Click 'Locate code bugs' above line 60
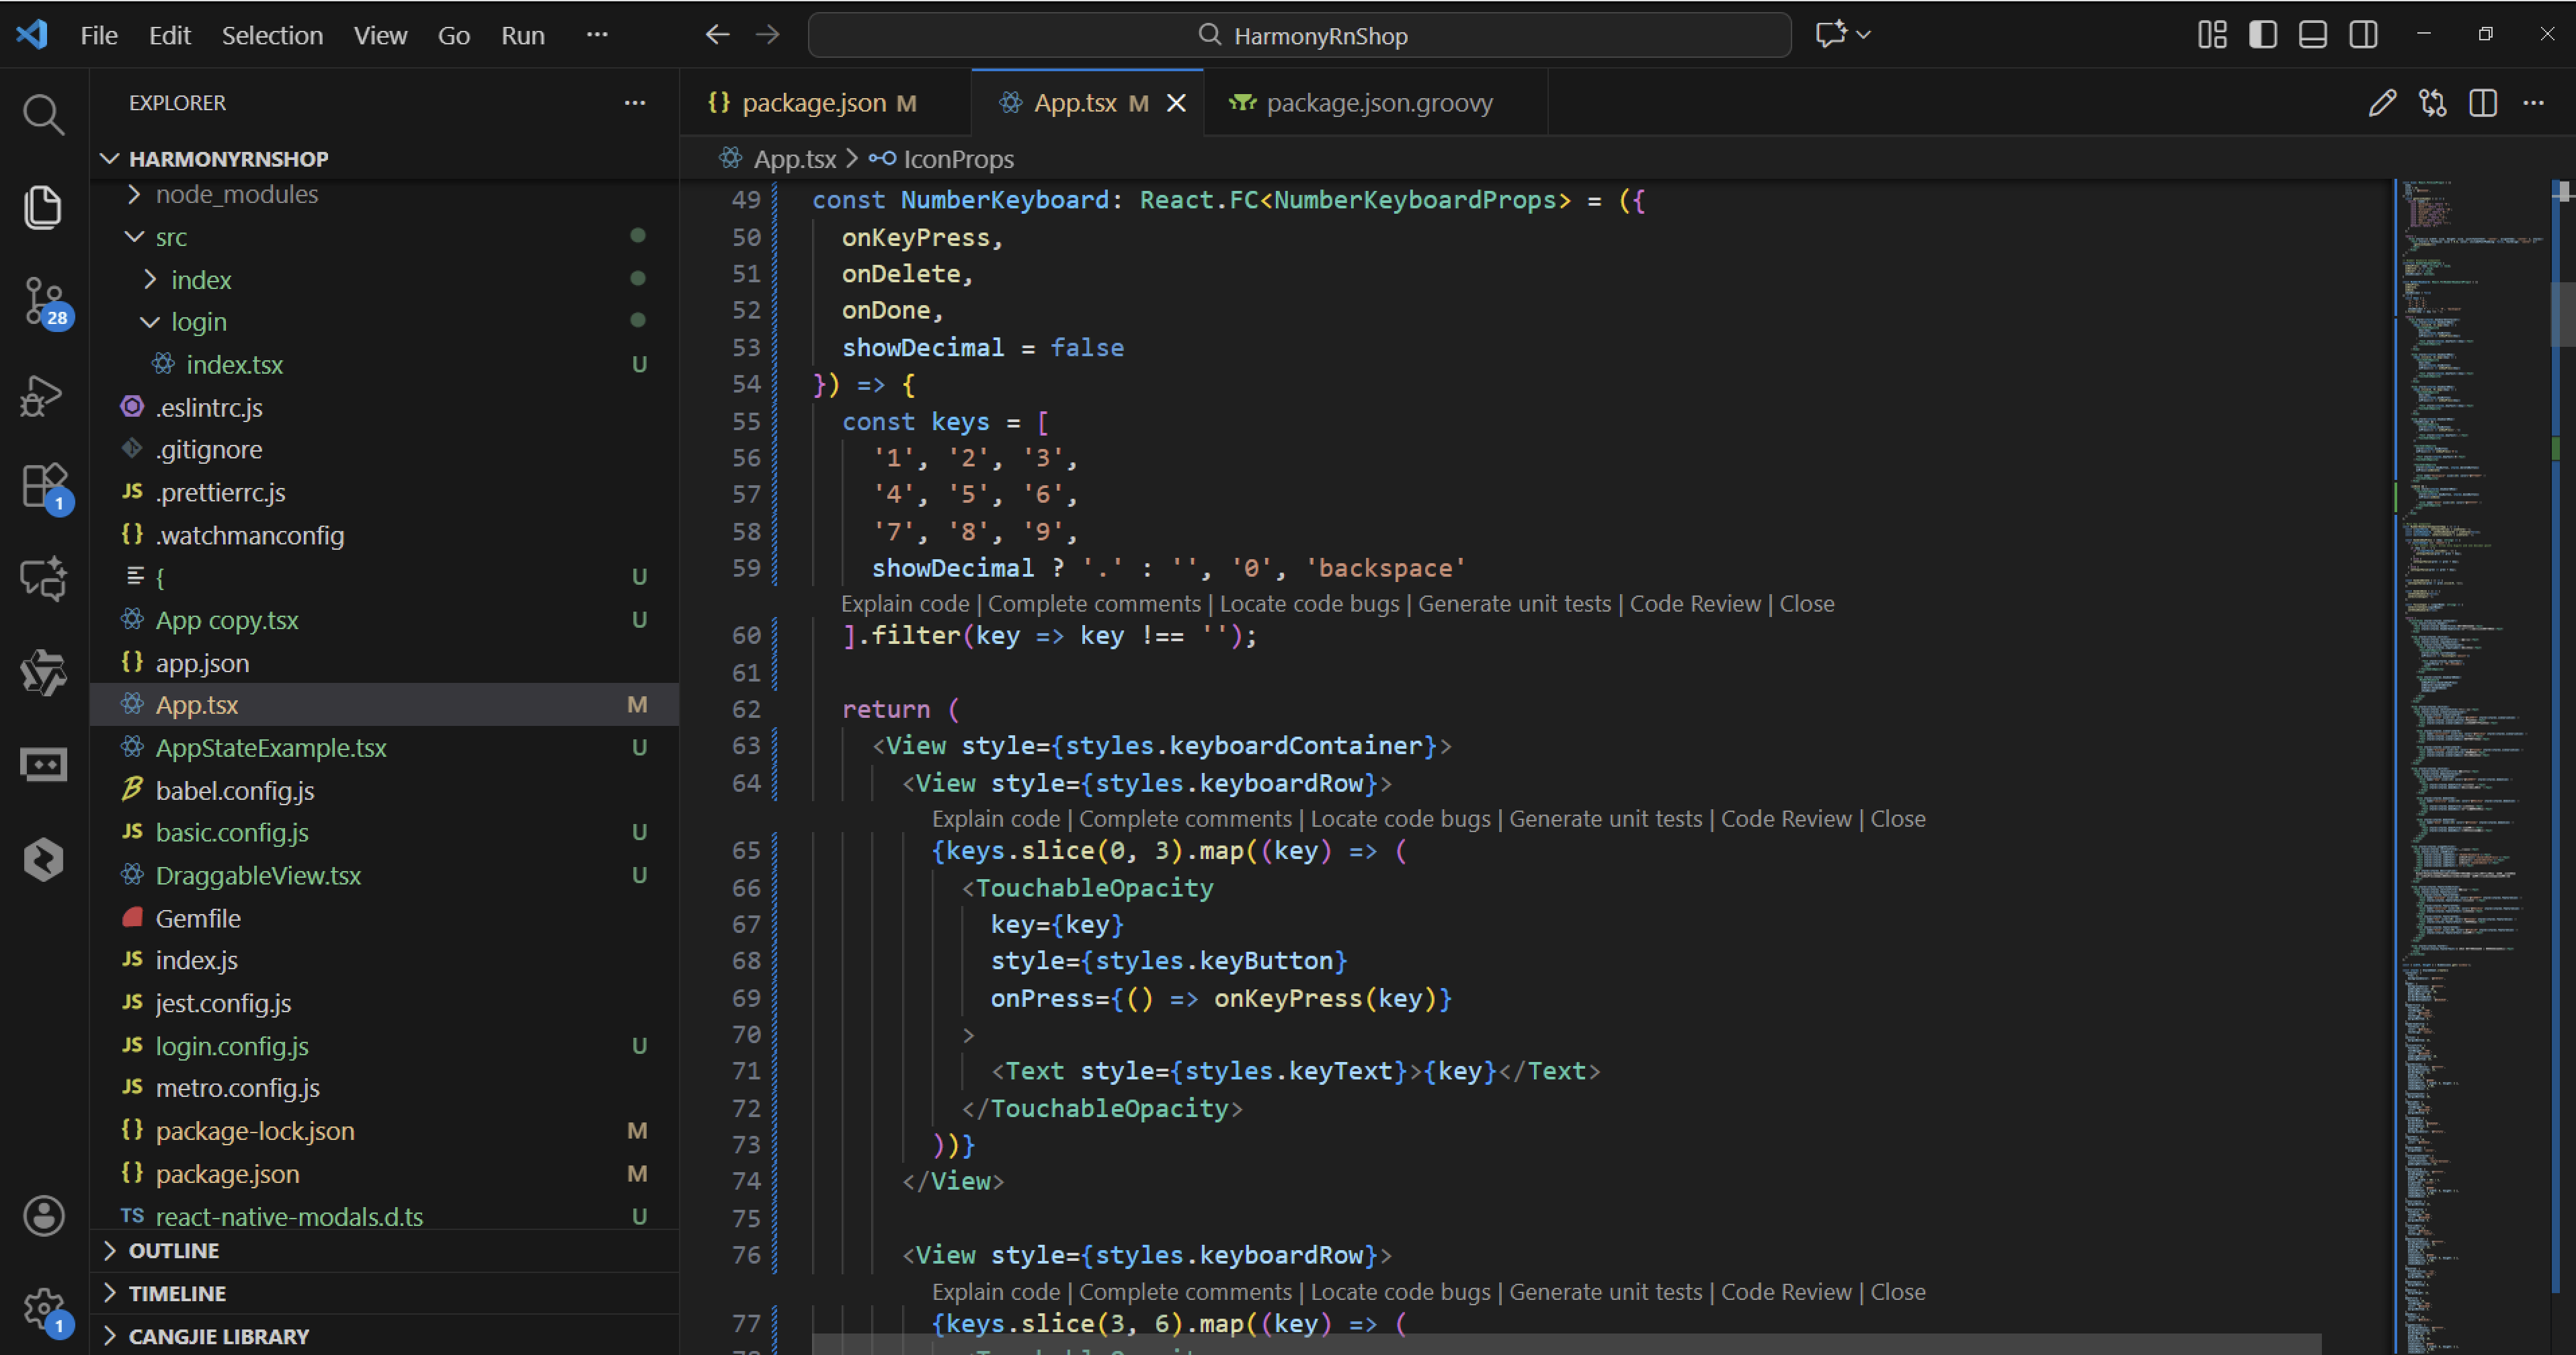Image resolution: width=2576 pixels, height=1355 pixels. [x=1309, y=604]
